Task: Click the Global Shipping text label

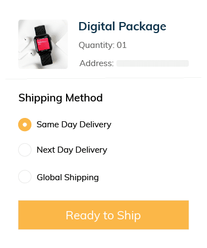Action: pyautogui.click(x=68, y=177)
